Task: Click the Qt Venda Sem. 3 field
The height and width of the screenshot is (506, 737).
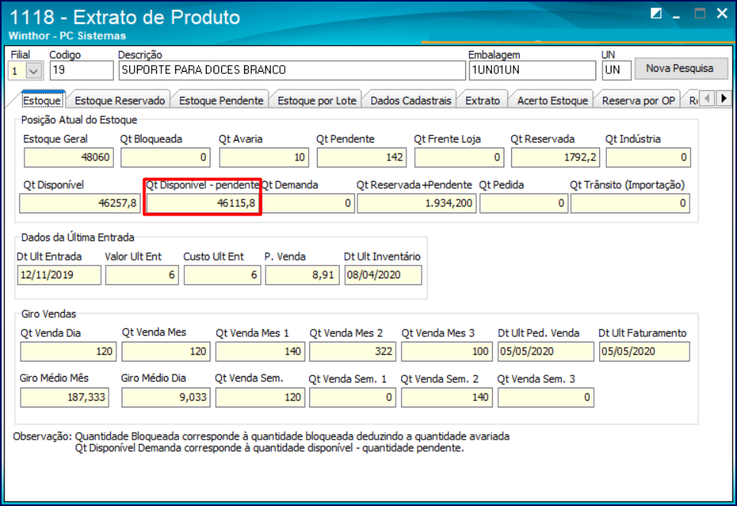Action: coord(546,397)
